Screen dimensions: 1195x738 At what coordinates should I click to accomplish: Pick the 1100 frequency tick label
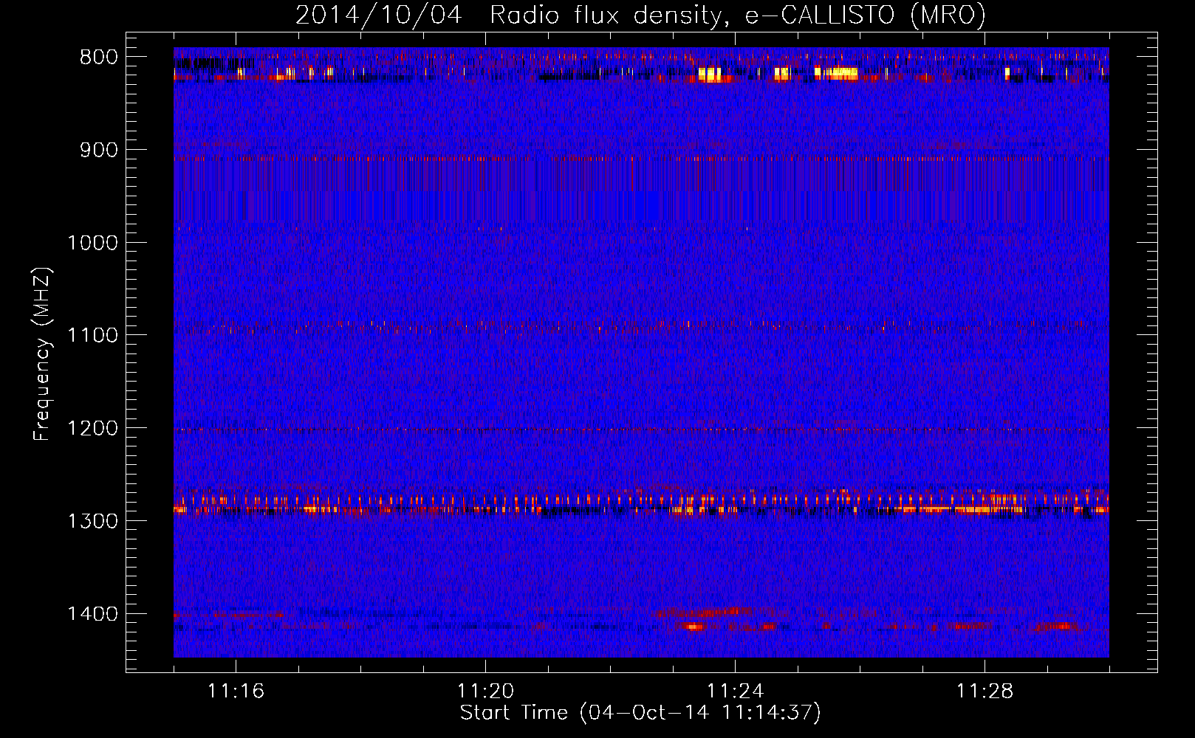pyautogui.click(x=92, y=336)
